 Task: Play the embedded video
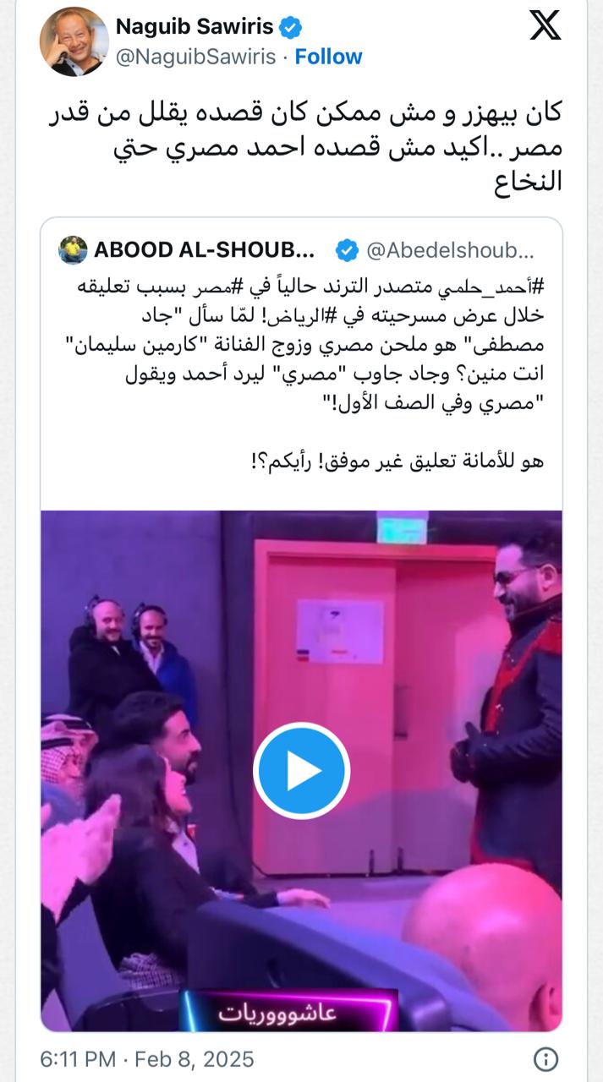(x=301, y=770)
